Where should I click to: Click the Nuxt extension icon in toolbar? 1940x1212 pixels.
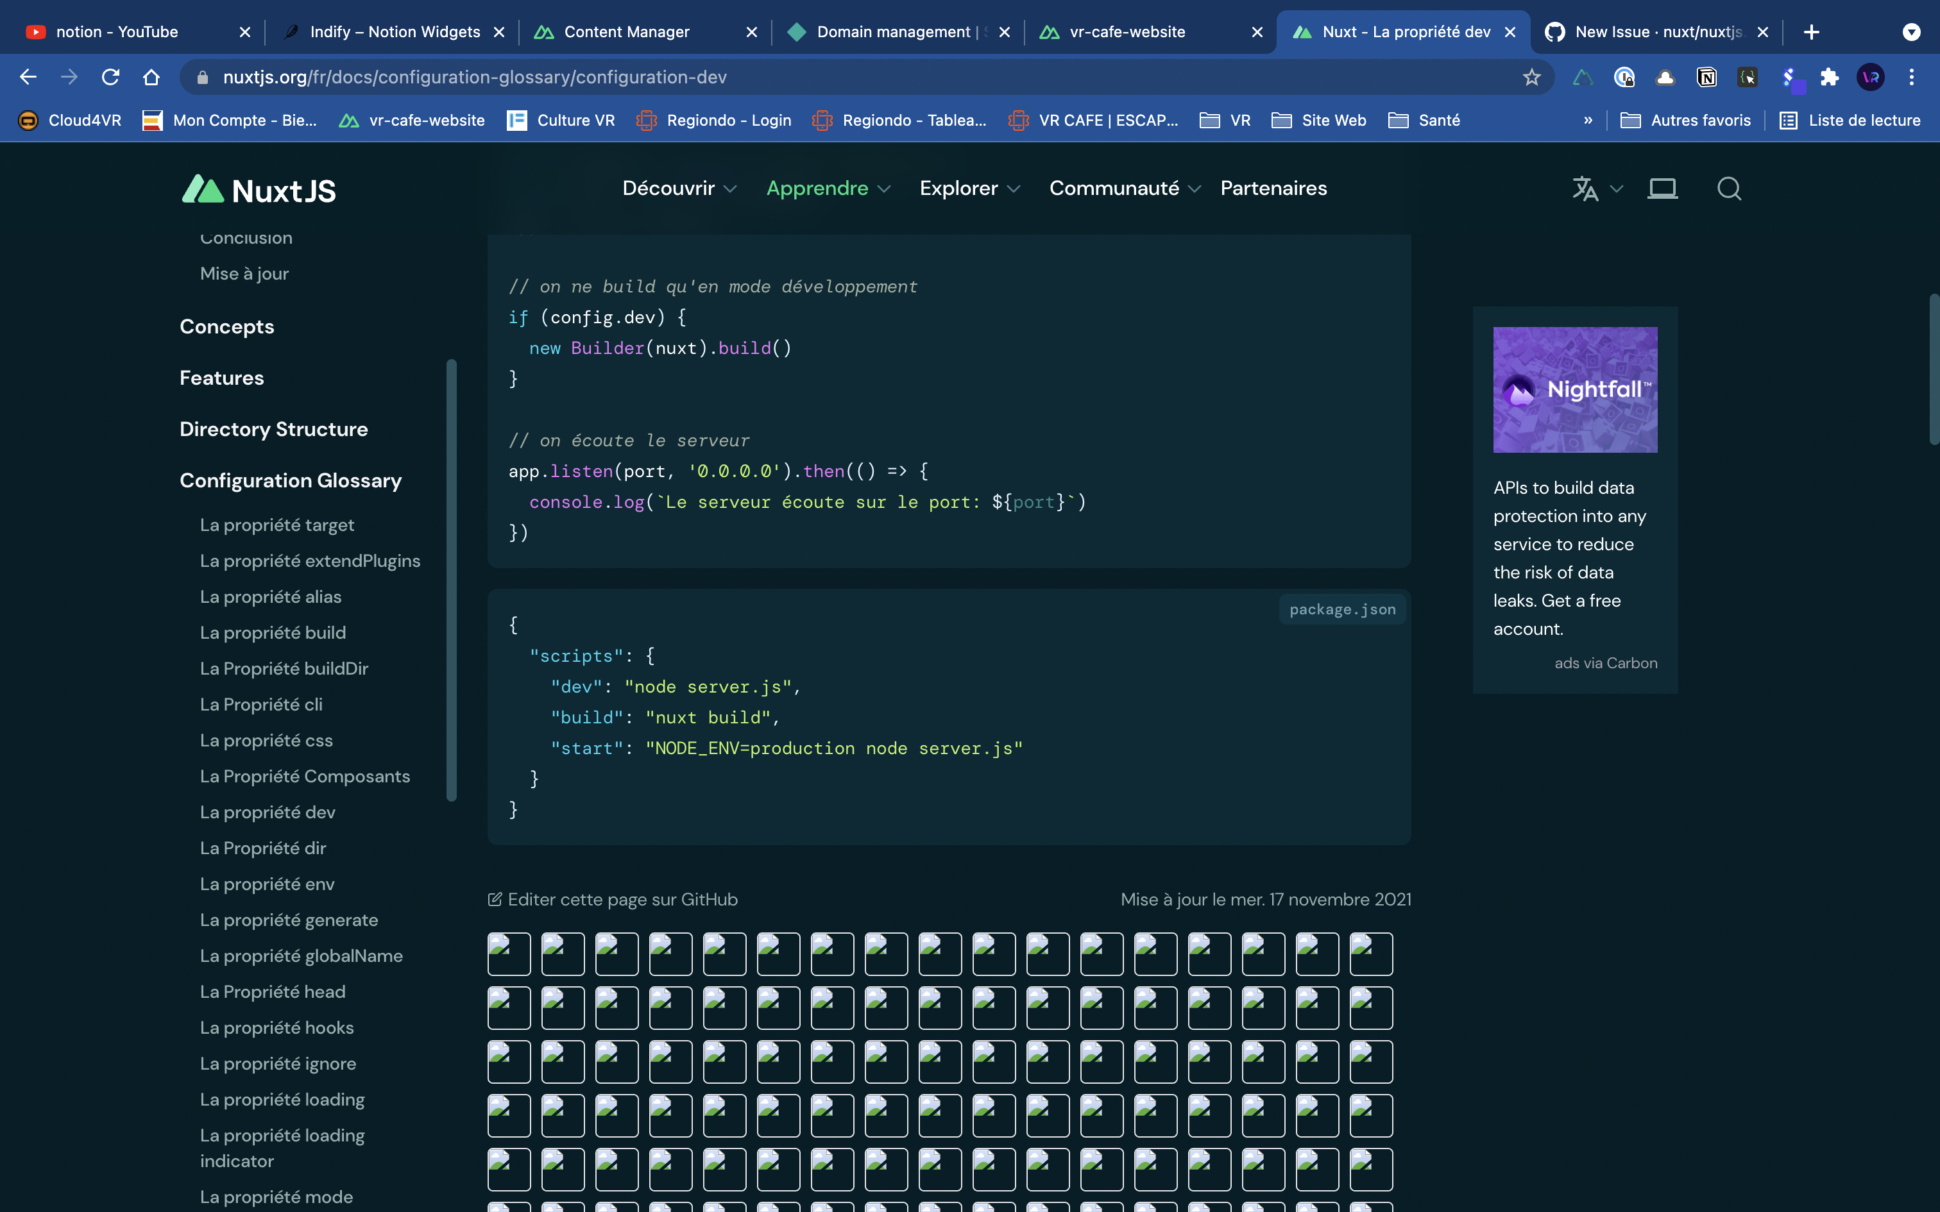[x=1583, y=77]
